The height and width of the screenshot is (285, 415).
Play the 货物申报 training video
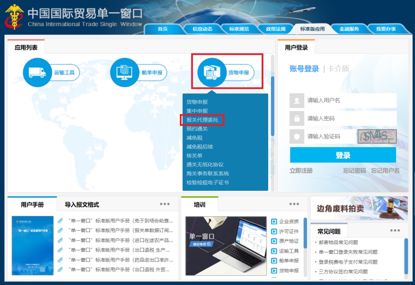pyautogui.click(x=274, y=270)
